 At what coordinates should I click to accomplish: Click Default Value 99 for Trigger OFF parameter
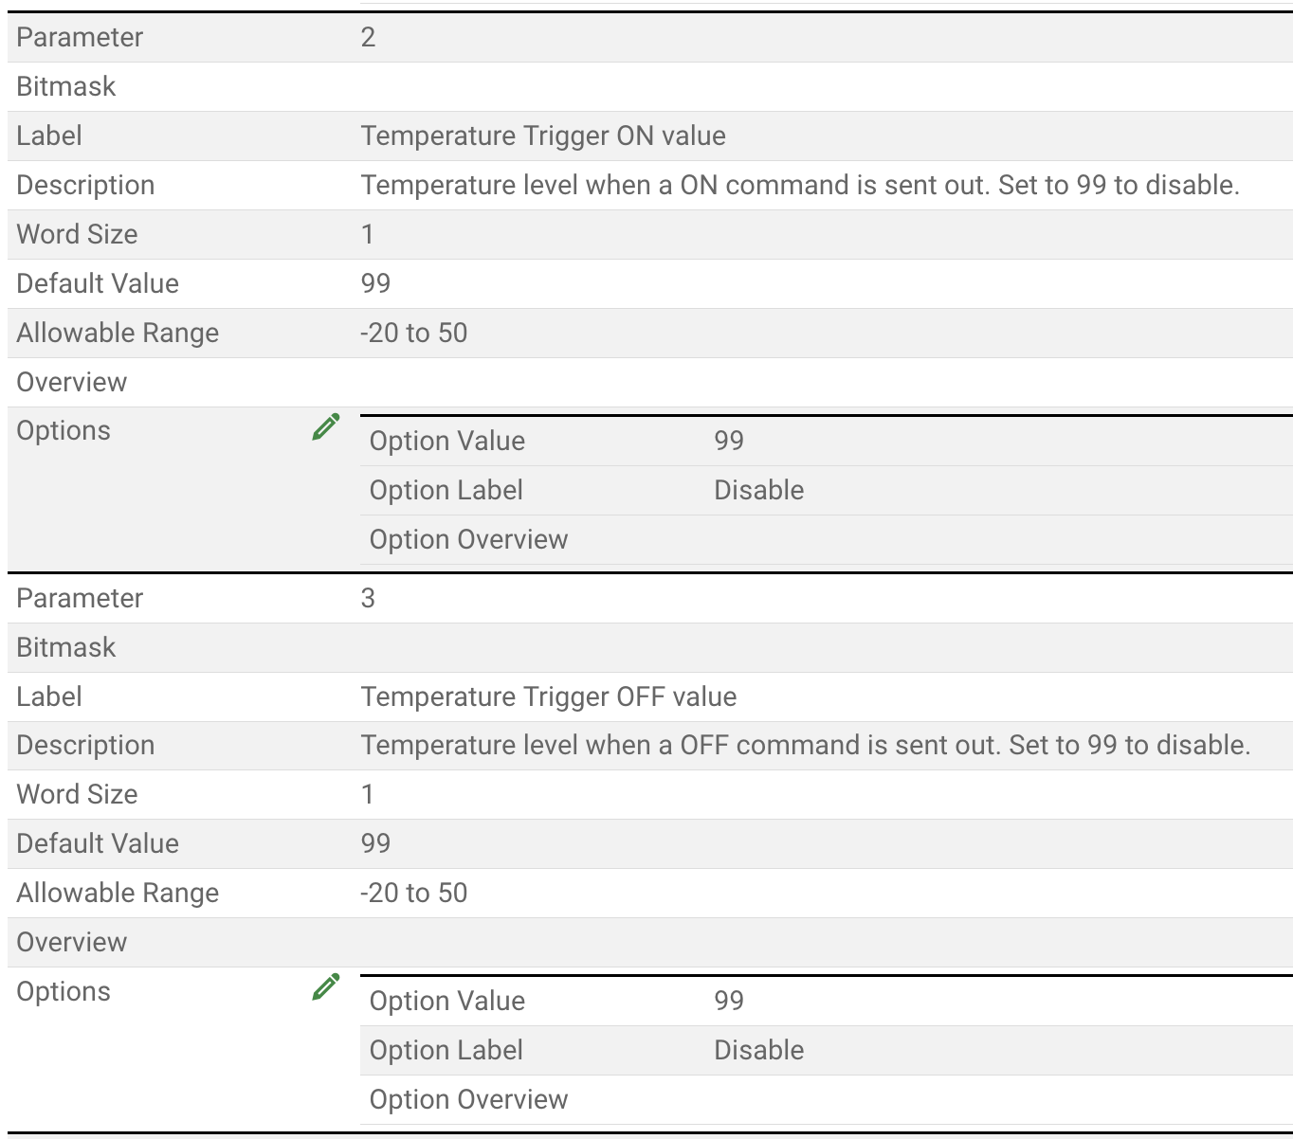coord(376,843)
